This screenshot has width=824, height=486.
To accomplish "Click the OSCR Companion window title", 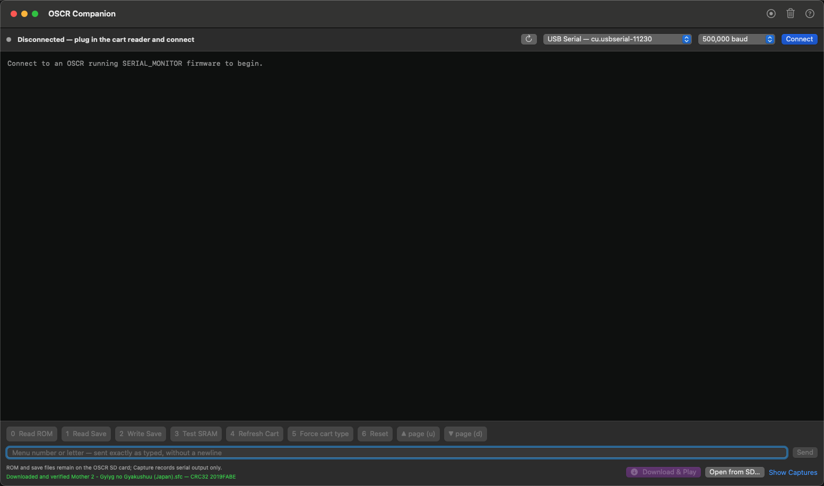I will point(82,14).
